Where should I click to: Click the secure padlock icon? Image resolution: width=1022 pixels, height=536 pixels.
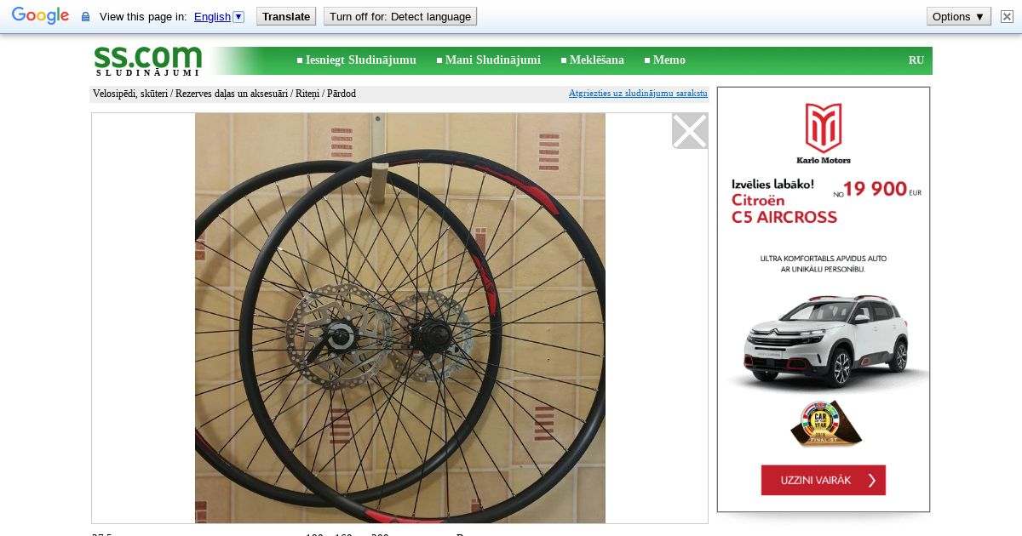tap(85, 17)
